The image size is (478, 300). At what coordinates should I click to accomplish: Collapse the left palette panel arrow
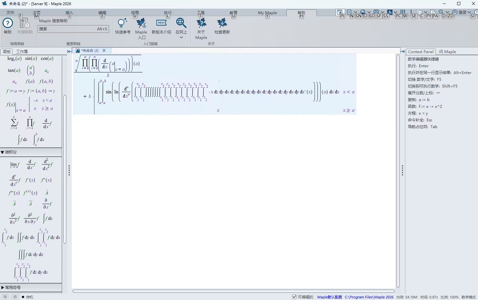[69, 52]
